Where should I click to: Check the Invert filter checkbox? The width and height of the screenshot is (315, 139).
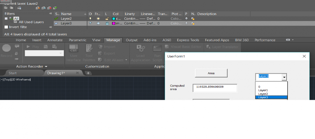point(6,27)
